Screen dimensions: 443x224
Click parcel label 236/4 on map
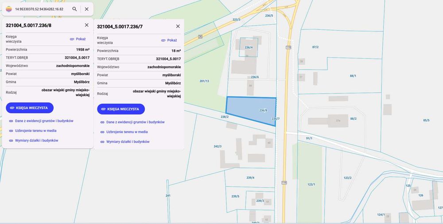pos(249,47)
